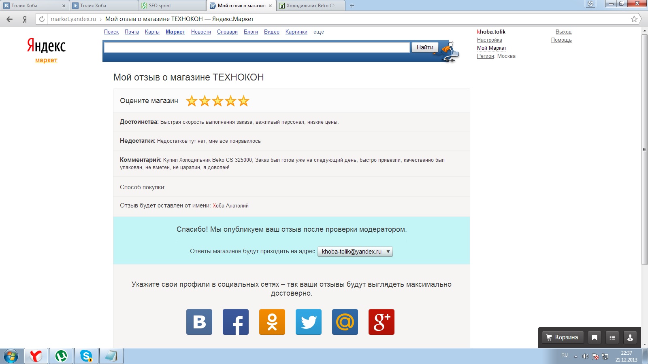Select the third rating star
Image resolution: width=648 pixels, height=364 pixels.
pos(217,101)
